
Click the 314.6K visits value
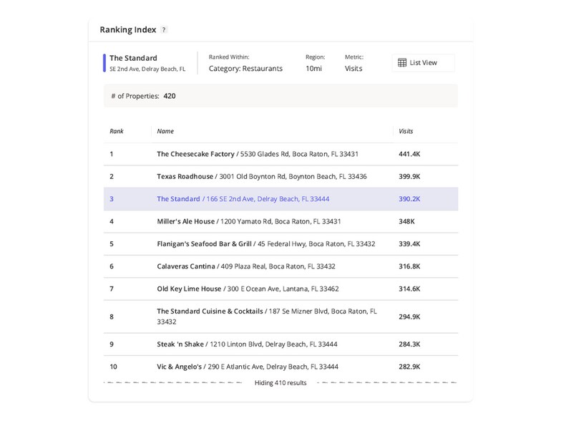(409, 289)
